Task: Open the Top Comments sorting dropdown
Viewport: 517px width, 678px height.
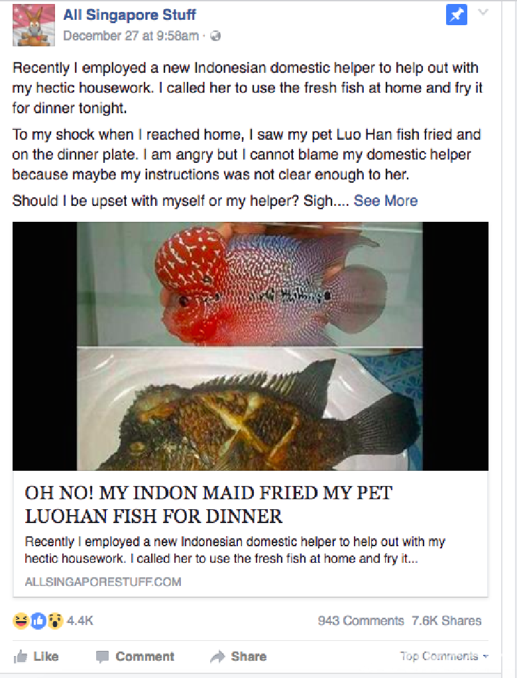Action: tap(444, 656)
